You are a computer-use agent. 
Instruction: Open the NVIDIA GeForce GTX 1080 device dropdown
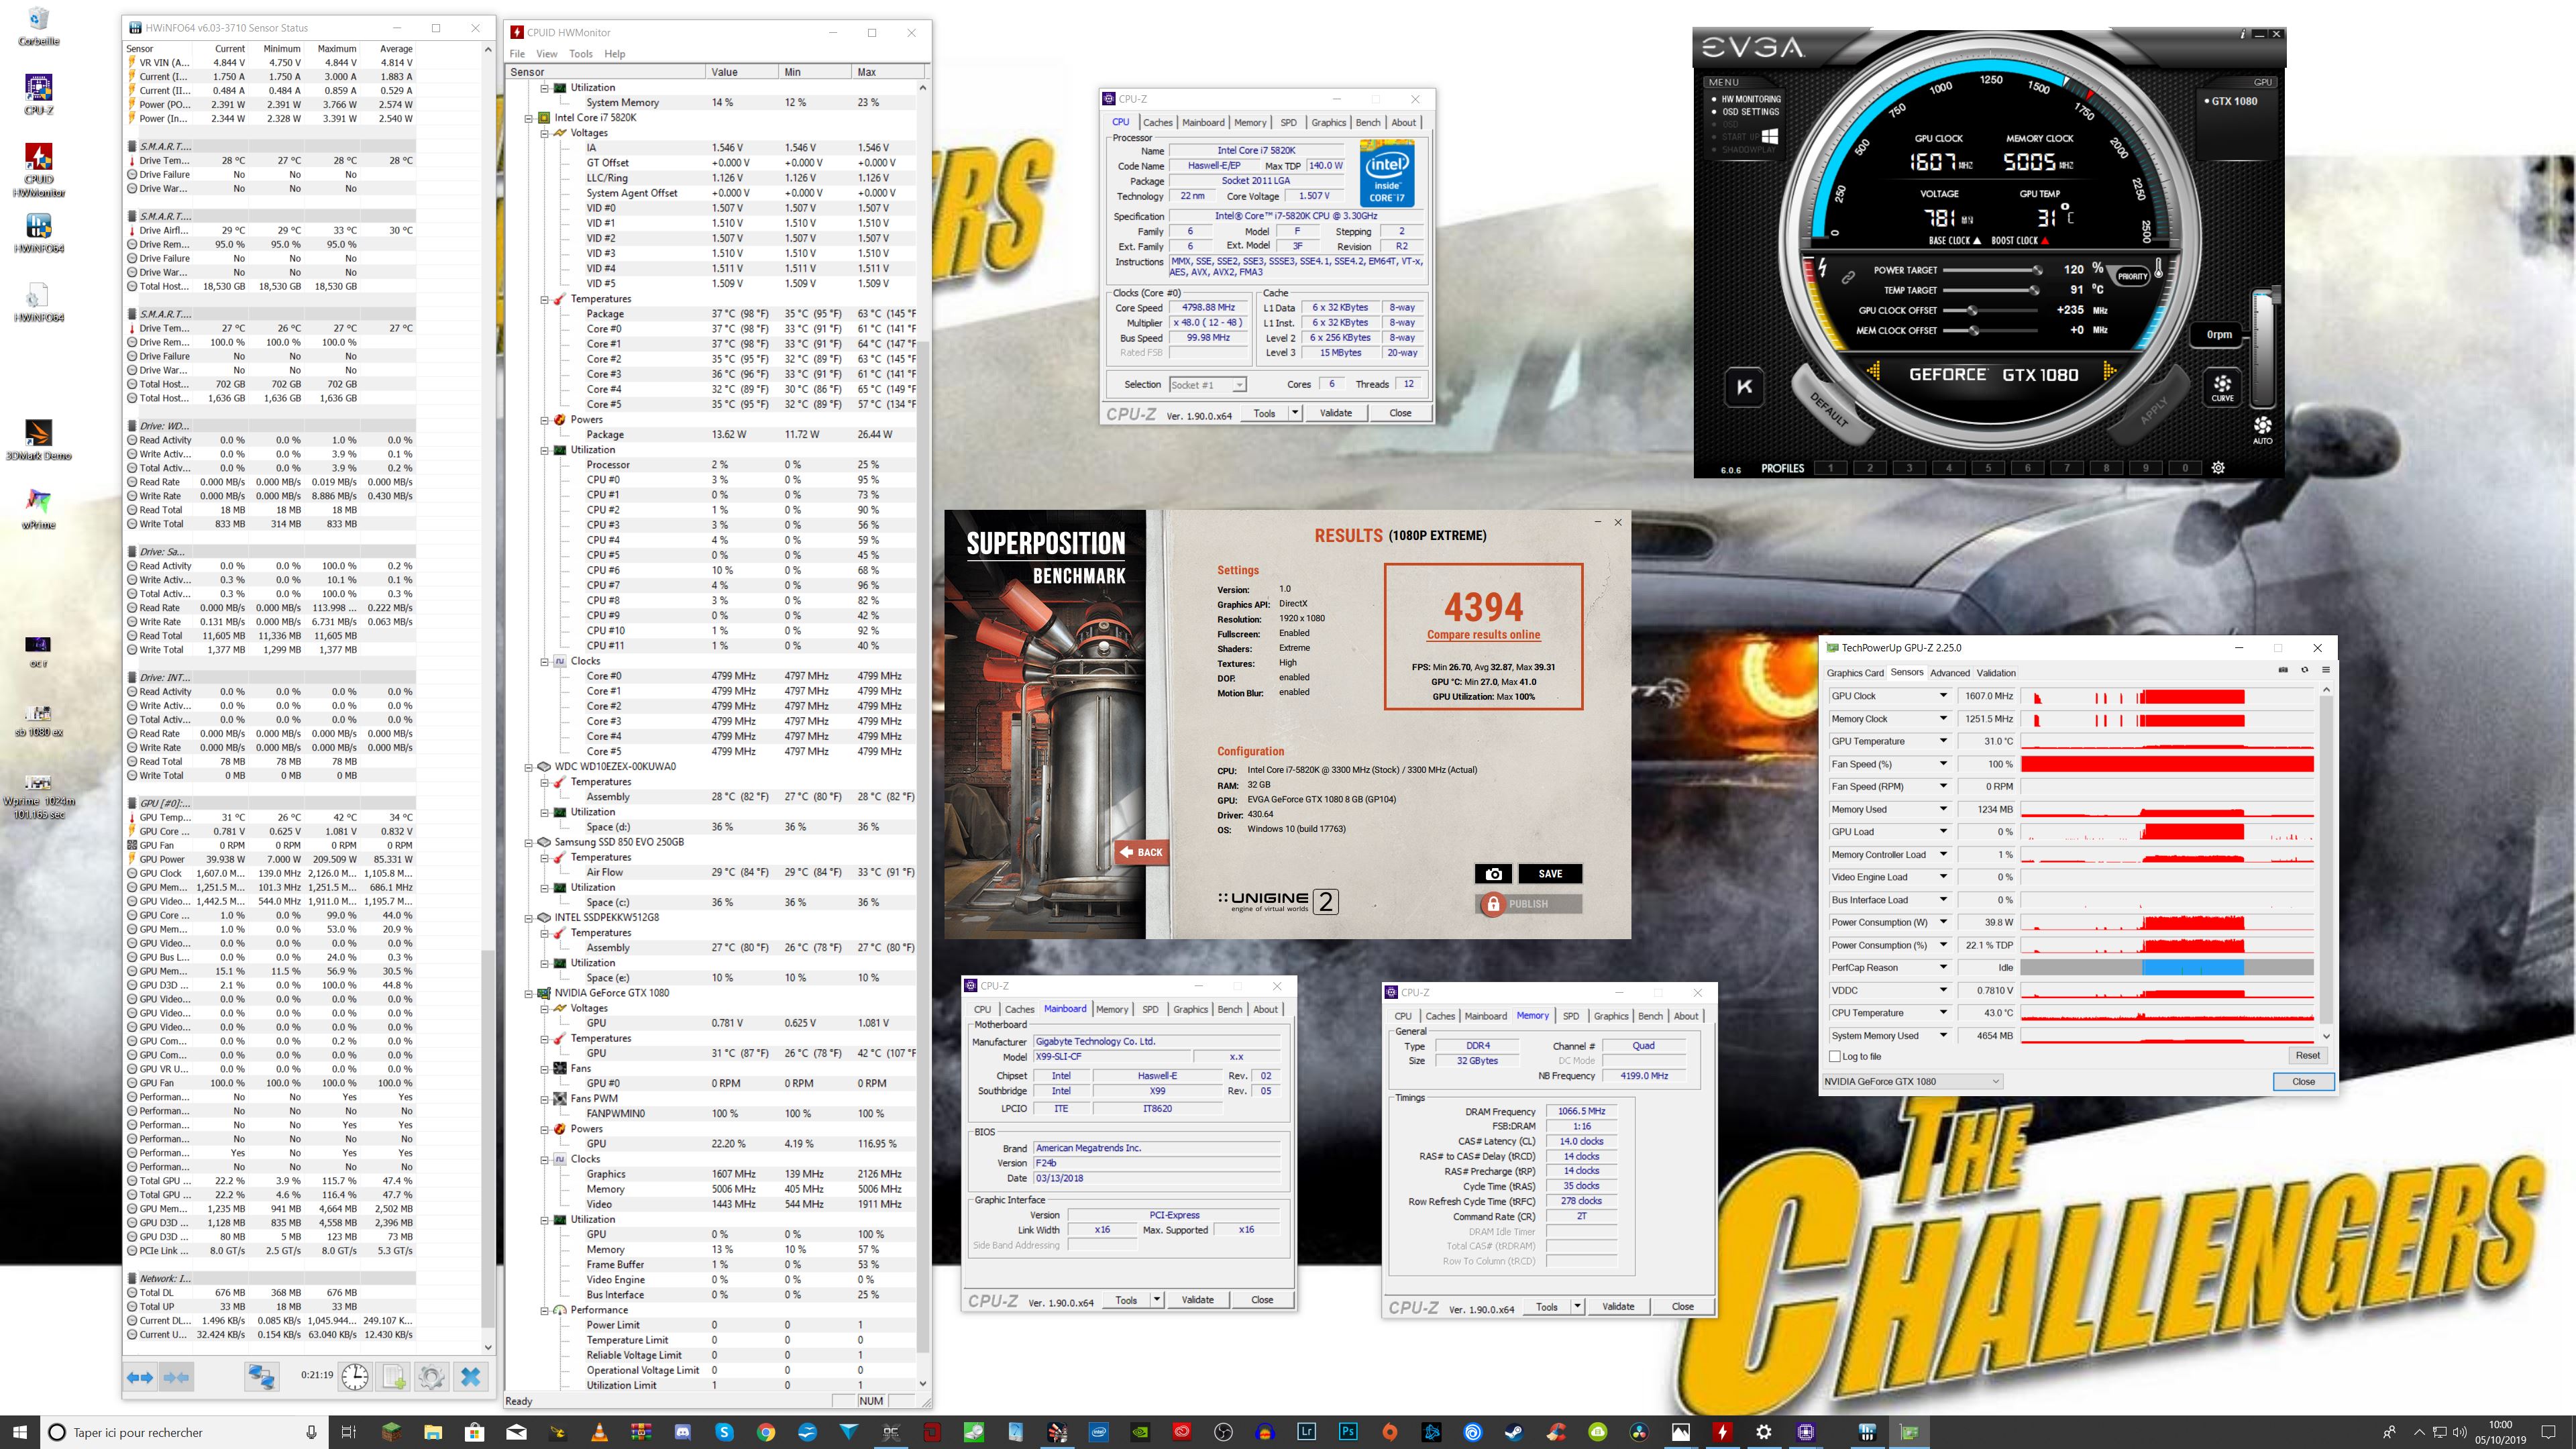[1912, 1081]
